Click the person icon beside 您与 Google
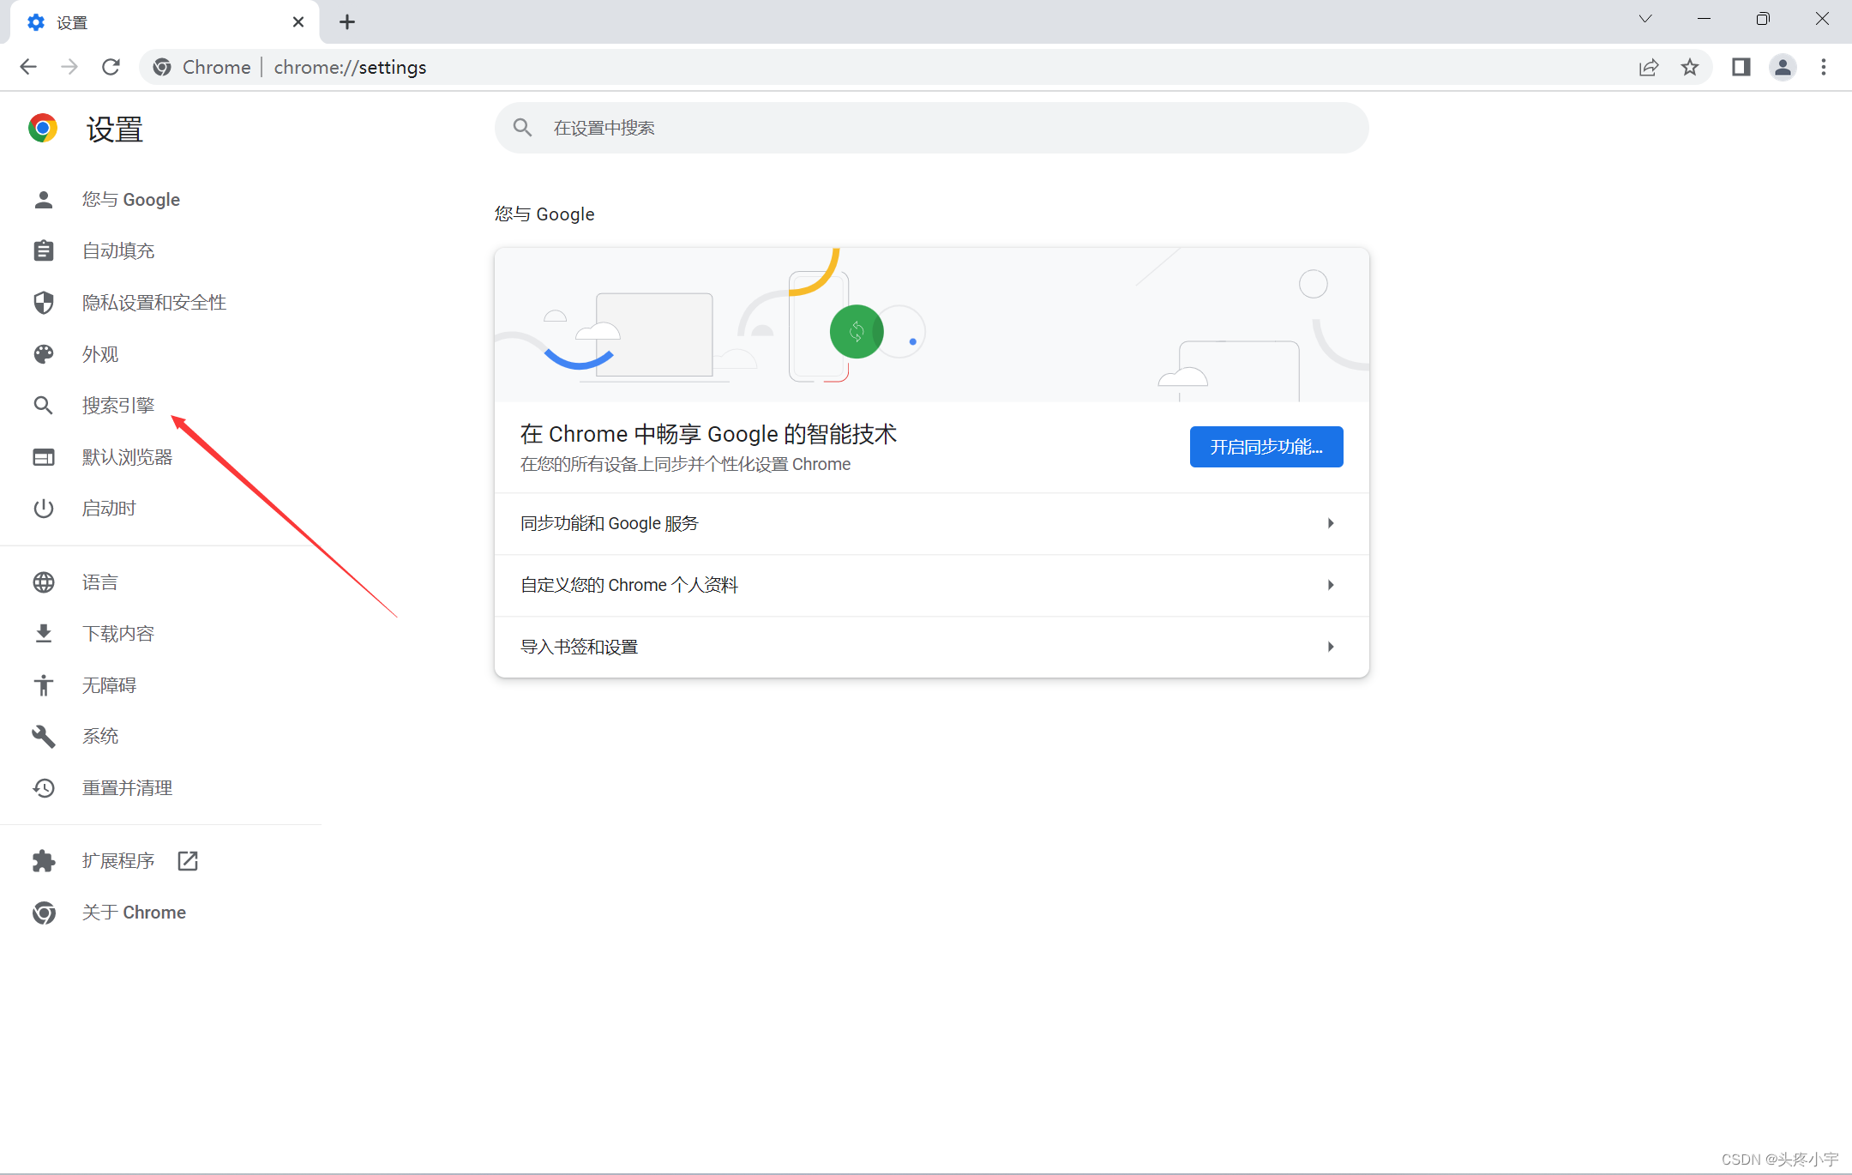Image resolution: width=1852 pixels, height=1175 pixels. [x=44, y=200]
